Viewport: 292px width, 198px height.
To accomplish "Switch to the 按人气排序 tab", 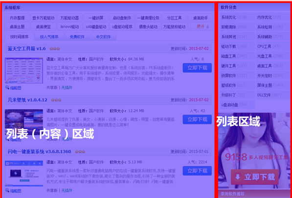I will [49, 37].
